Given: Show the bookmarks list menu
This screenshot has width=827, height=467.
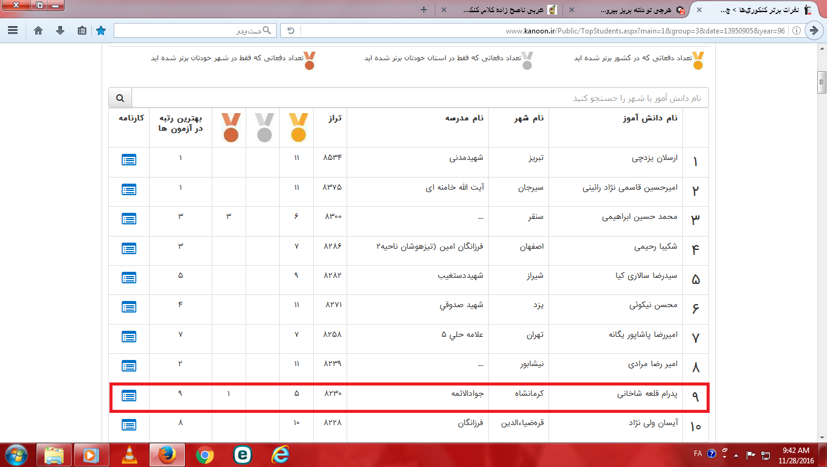Looking at the screenshot, I should click(x=81, y=30).
